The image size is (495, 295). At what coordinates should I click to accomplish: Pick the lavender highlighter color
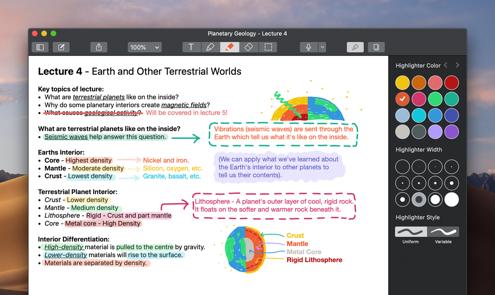click(435, 132)
